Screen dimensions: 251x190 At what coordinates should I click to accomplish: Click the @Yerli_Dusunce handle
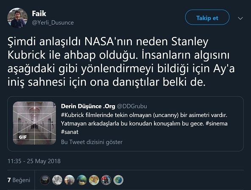[53, 23]
